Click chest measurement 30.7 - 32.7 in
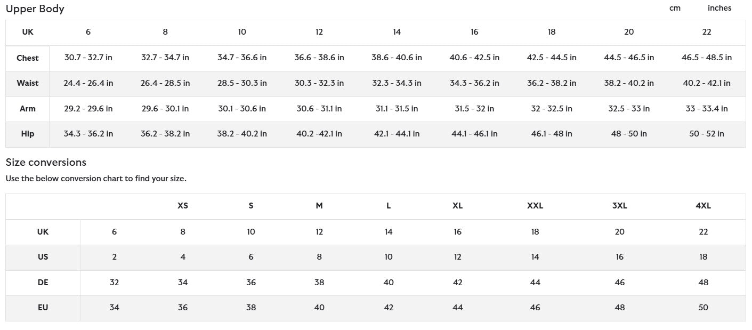This screenshot has height=330, width=752. click(88, 58)
